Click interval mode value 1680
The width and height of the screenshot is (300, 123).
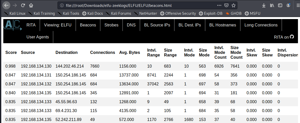pyautogui.click(x=189, y=119)
